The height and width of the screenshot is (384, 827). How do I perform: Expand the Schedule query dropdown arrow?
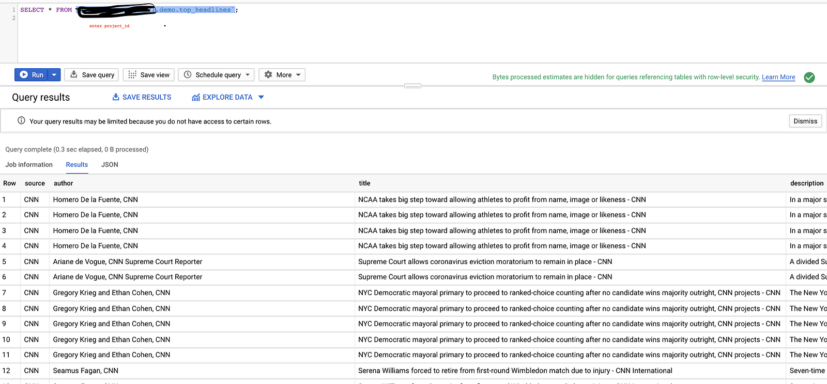coord(248,75)
